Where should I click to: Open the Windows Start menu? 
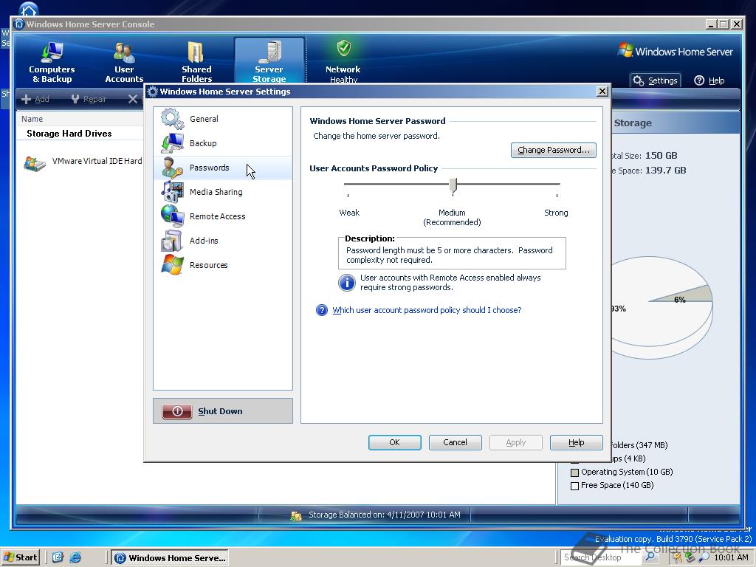pyautogui.click(x=20, y=557)
